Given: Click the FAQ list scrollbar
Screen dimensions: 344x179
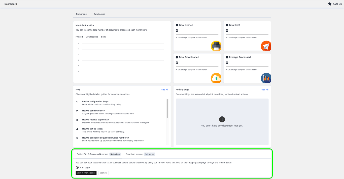Looking at the screenshot, I should point(167,109).
